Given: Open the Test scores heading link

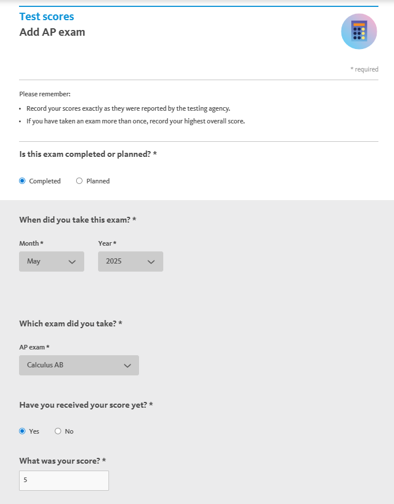Looking at the screenshot, I should 47,16.
